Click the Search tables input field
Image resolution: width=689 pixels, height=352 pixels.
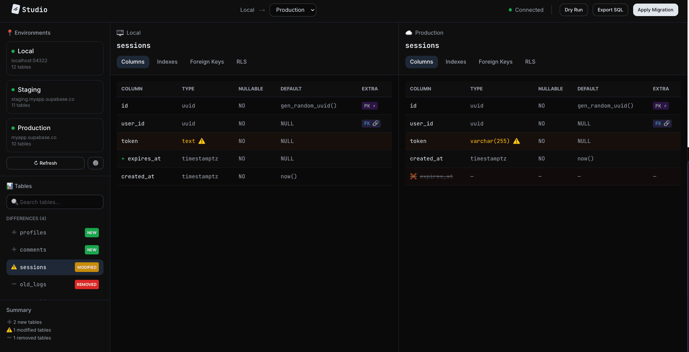(54, 202)
